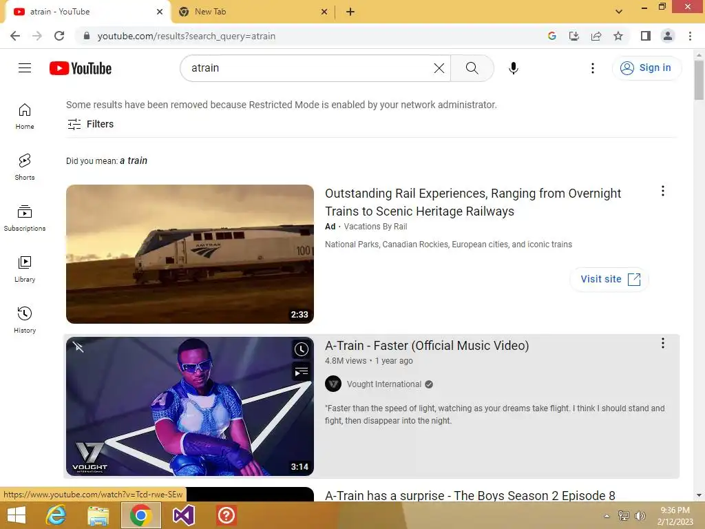Toggle the Chrome side panel
705x529 pixels.
click(646, 36)
